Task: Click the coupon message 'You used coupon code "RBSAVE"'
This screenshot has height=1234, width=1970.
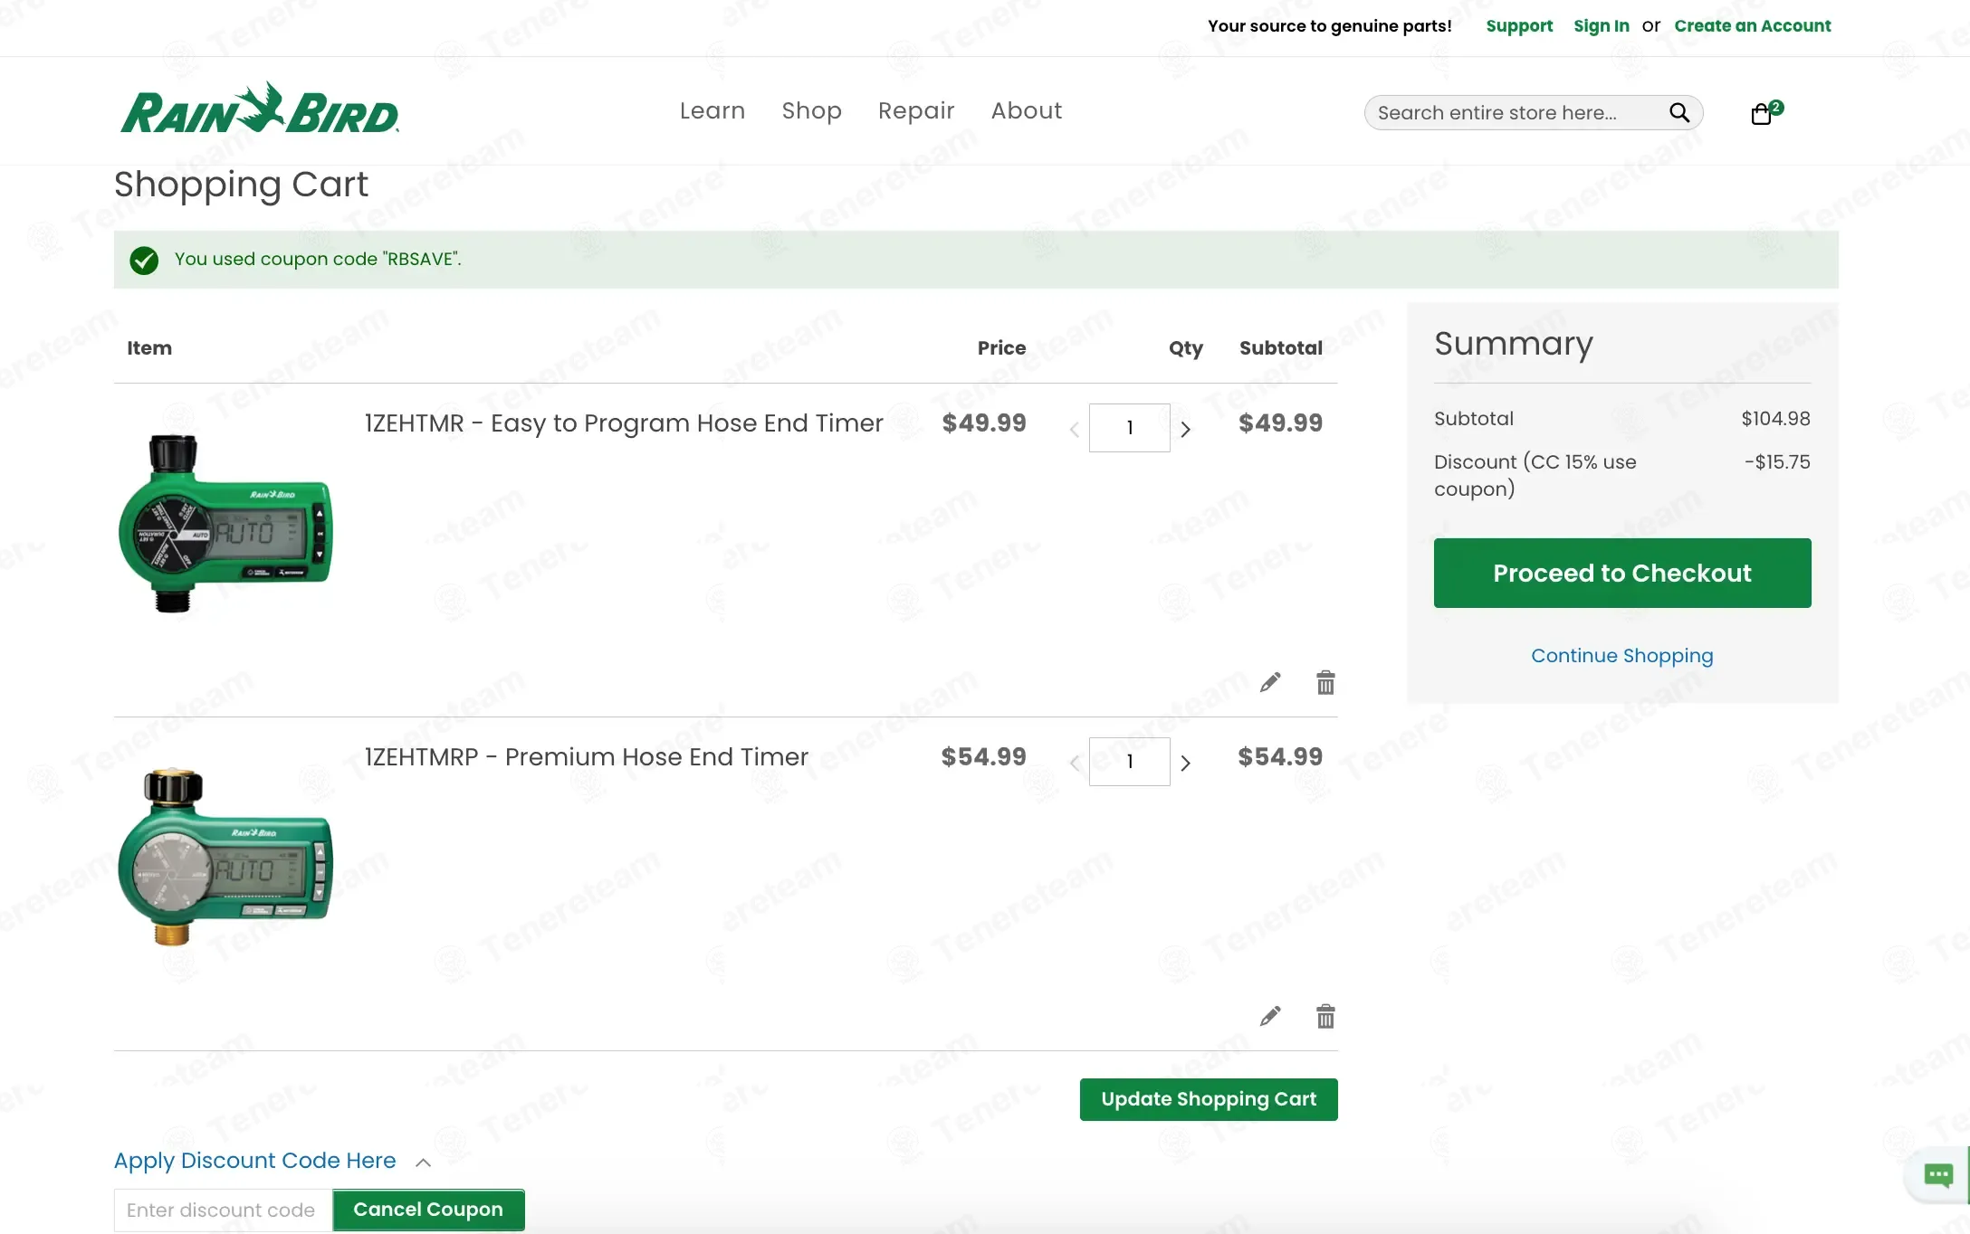Action: pos(318,259)
